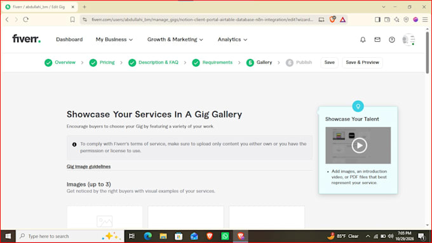Open the weather widget showing 85°F Clear

pyautogui.click(x=342, y=236)
